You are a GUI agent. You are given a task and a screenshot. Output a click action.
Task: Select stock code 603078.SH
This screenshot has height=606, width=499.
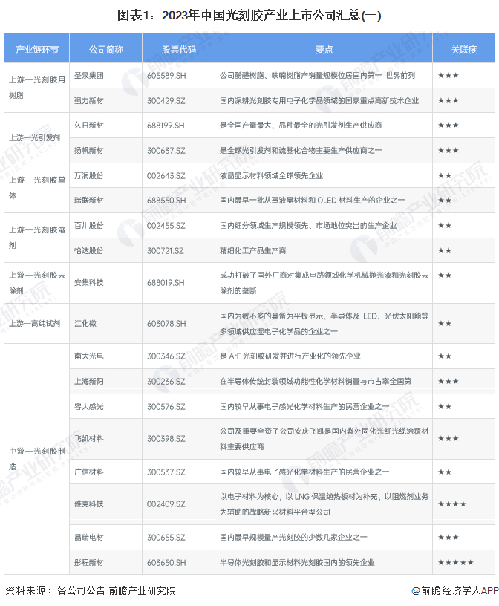pos(166,323)
